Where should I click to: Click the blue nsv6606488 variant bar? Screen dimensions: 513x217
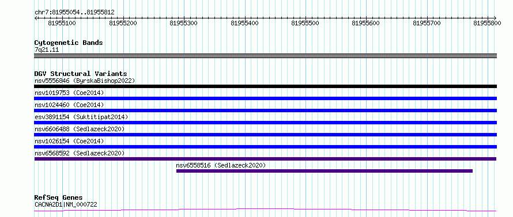point(265,135)
